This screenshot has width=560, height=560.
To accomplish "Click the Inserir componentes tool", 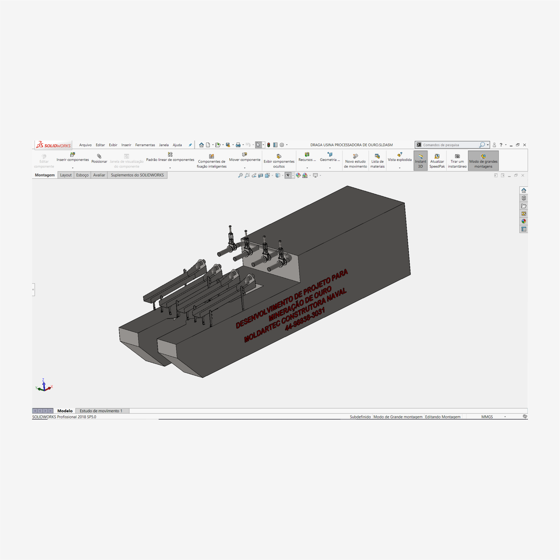I will pyautogui.click(x=73, y=157).
